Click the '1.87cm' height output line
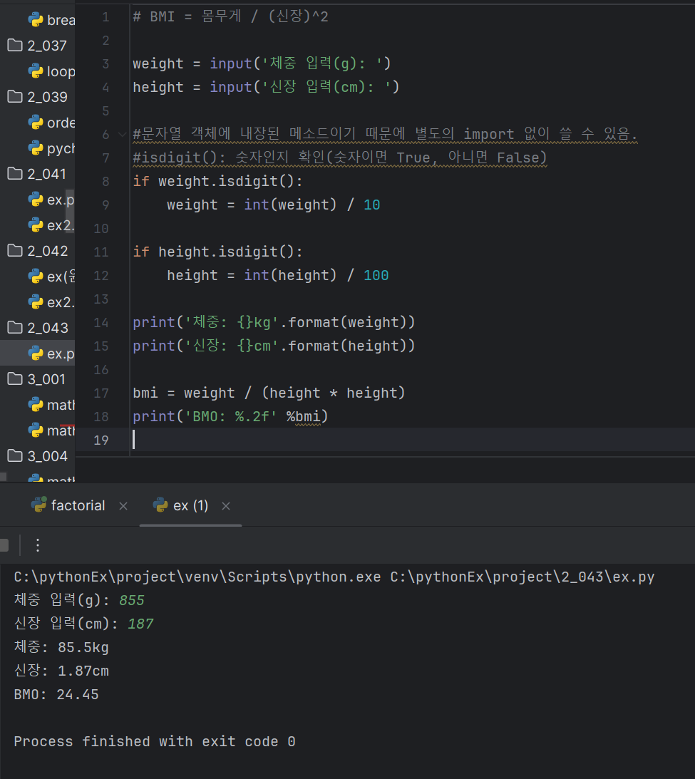The image size is (695, 779). tap(61, 670)
